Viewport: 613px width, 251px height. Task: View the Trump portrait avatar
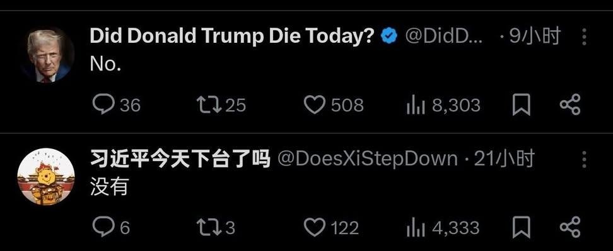tap(46, 55)
